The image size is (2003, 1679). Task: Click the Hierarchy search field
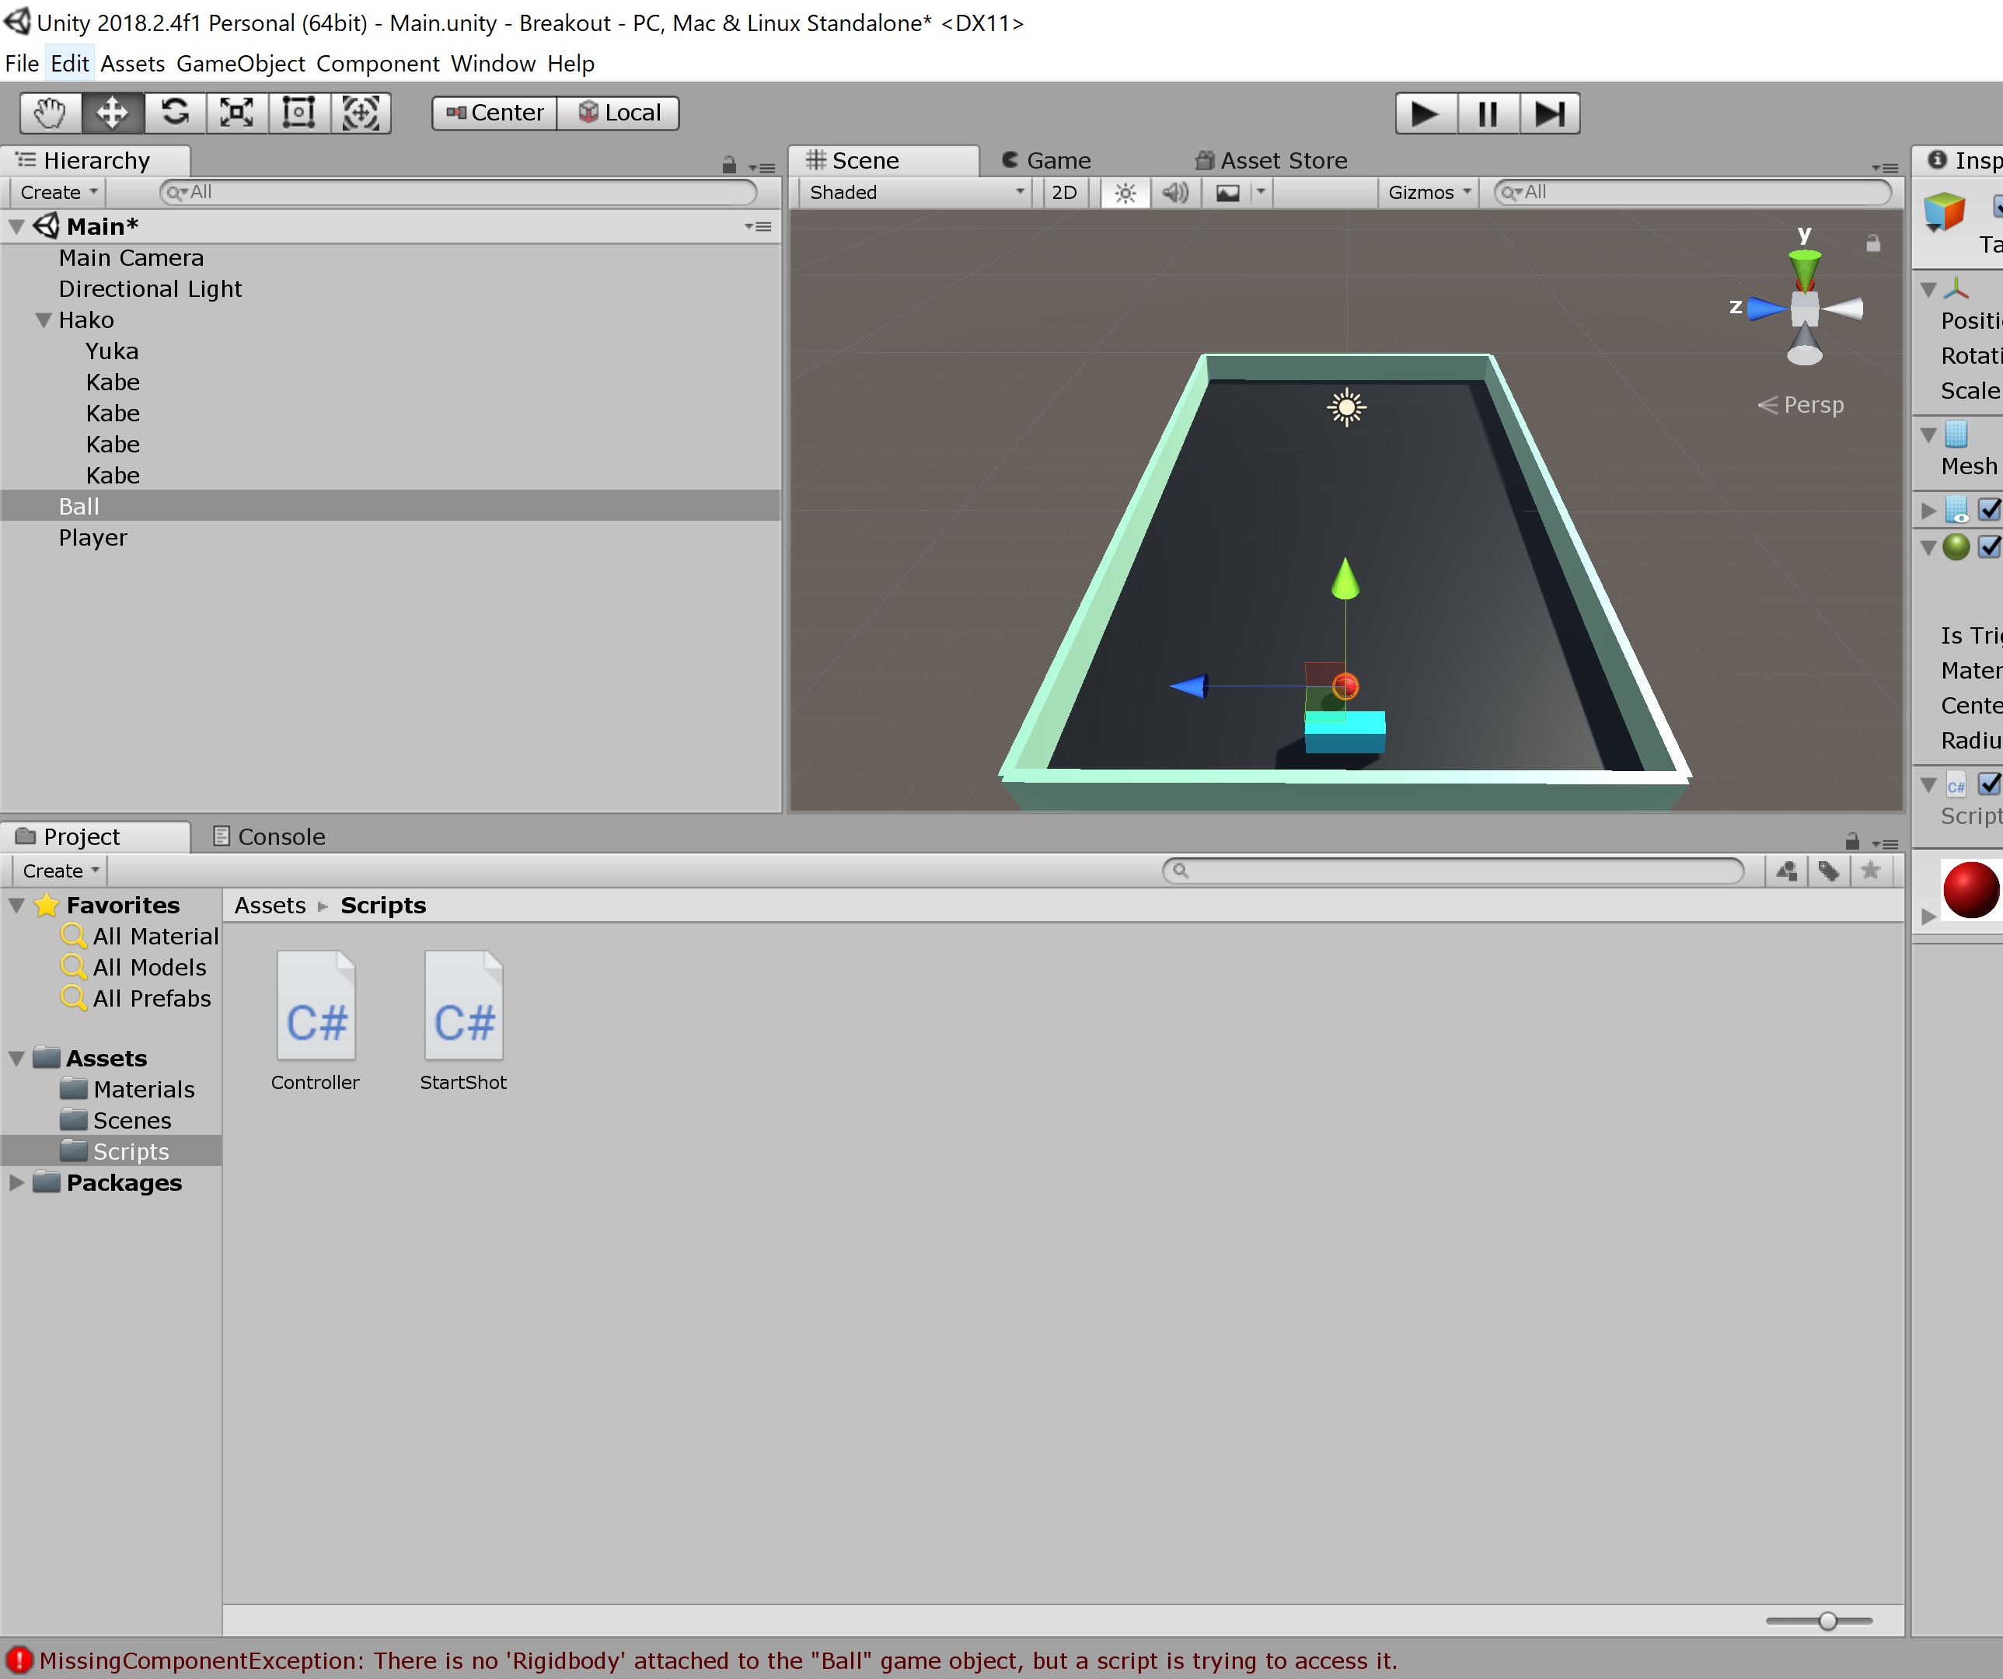click(458, 193)
